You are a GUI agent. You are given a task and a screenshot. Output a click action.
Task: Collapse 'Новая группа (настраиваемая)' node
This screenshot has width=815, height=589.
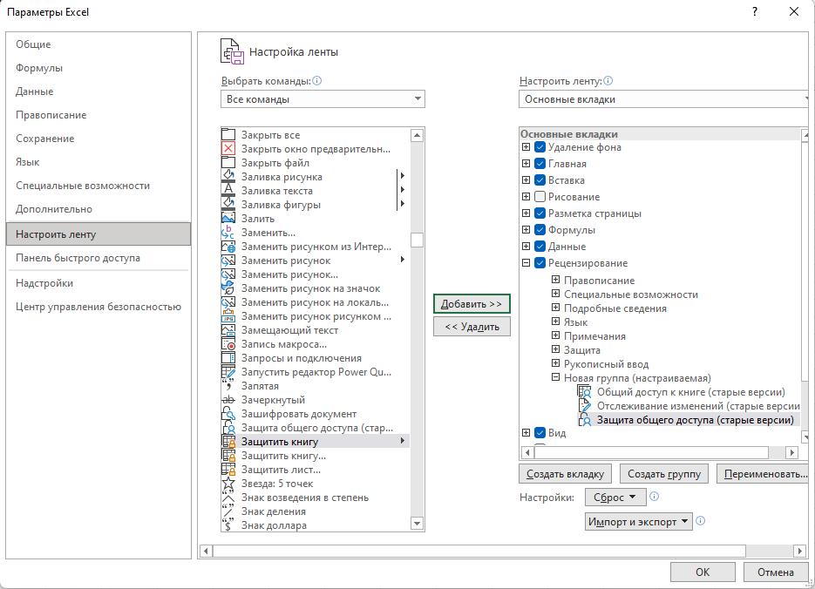555,377
